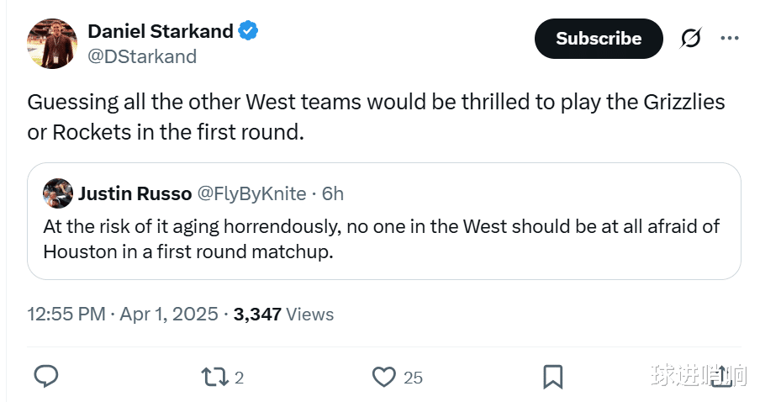Open the share tweet icon
760x402 pixels.
click(721, 376)
